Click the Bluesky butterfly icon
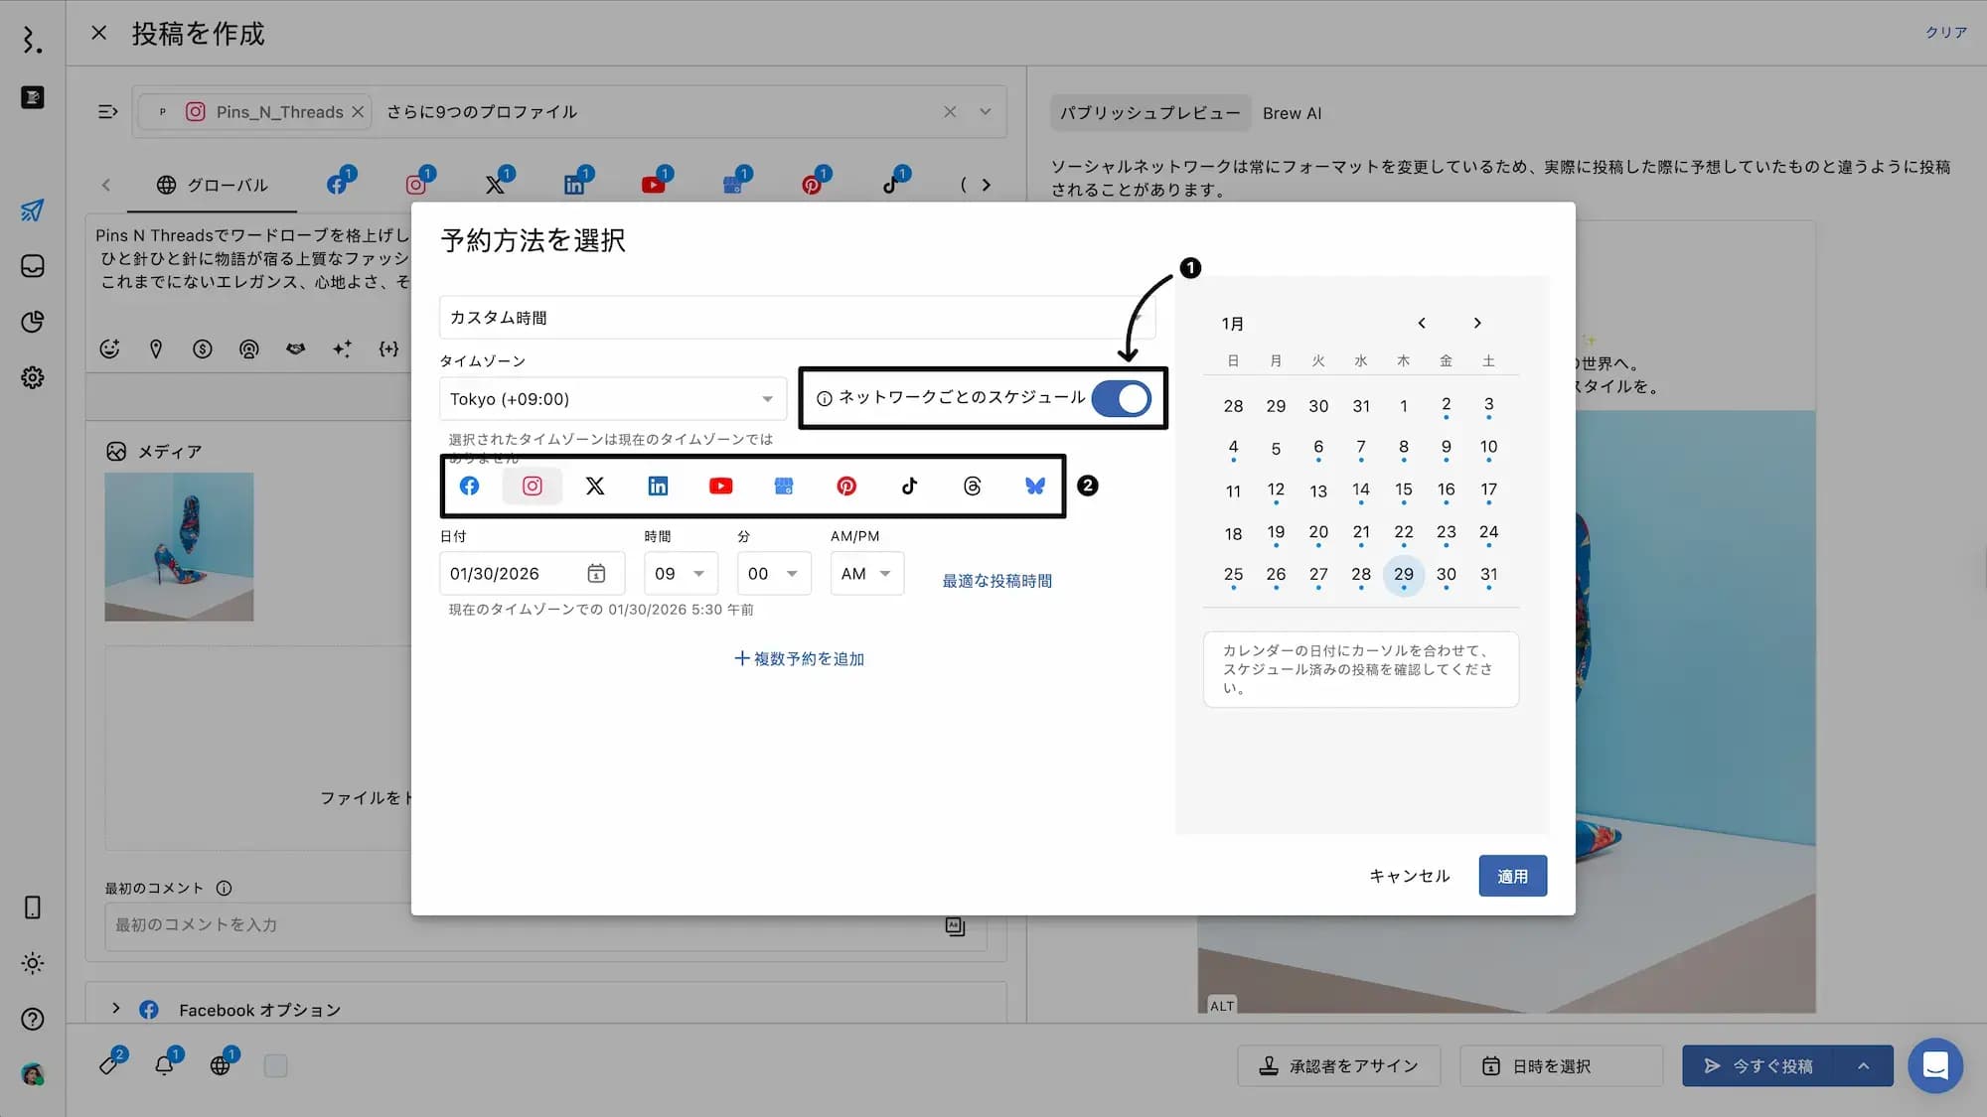Image resolution: width=1987 pixels, height=1117 pixels. point(1034,486)
